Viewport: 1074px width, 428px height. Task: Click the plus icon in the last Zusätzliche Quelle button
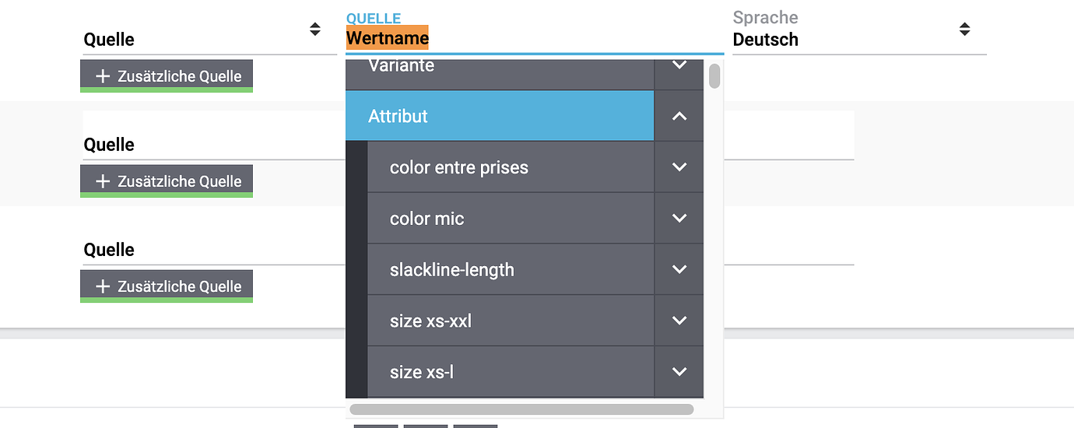pos(103,286)
